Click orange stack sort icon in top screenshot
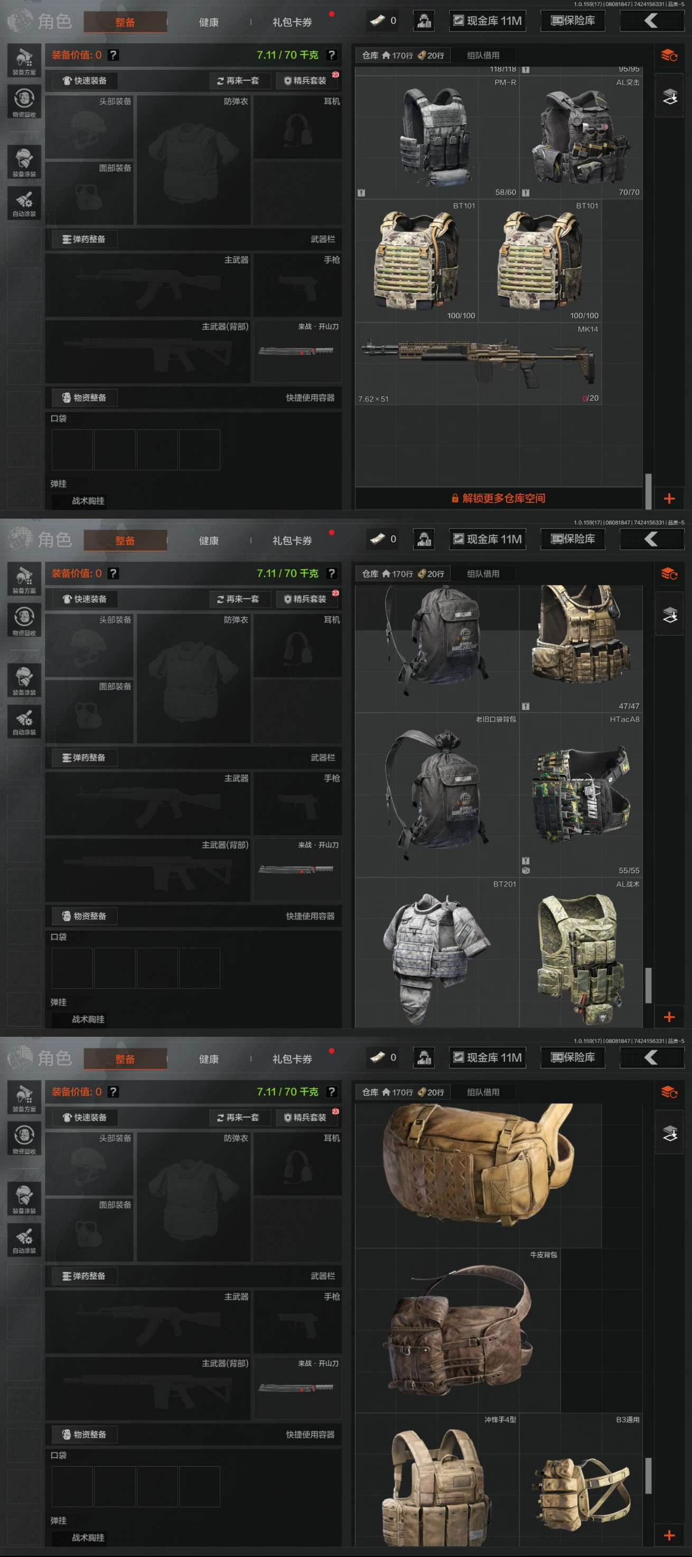This screenshot has width=692, height=1557. [x=669, y=55]
